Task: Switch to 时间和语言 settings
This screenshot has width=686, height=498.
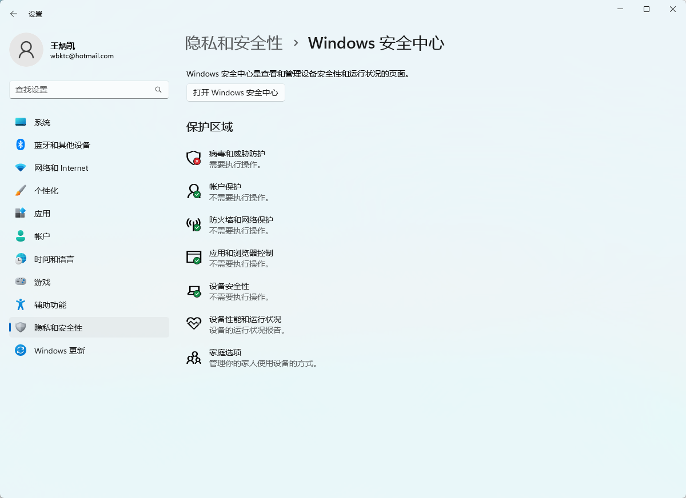Action: tap(89, 259)
